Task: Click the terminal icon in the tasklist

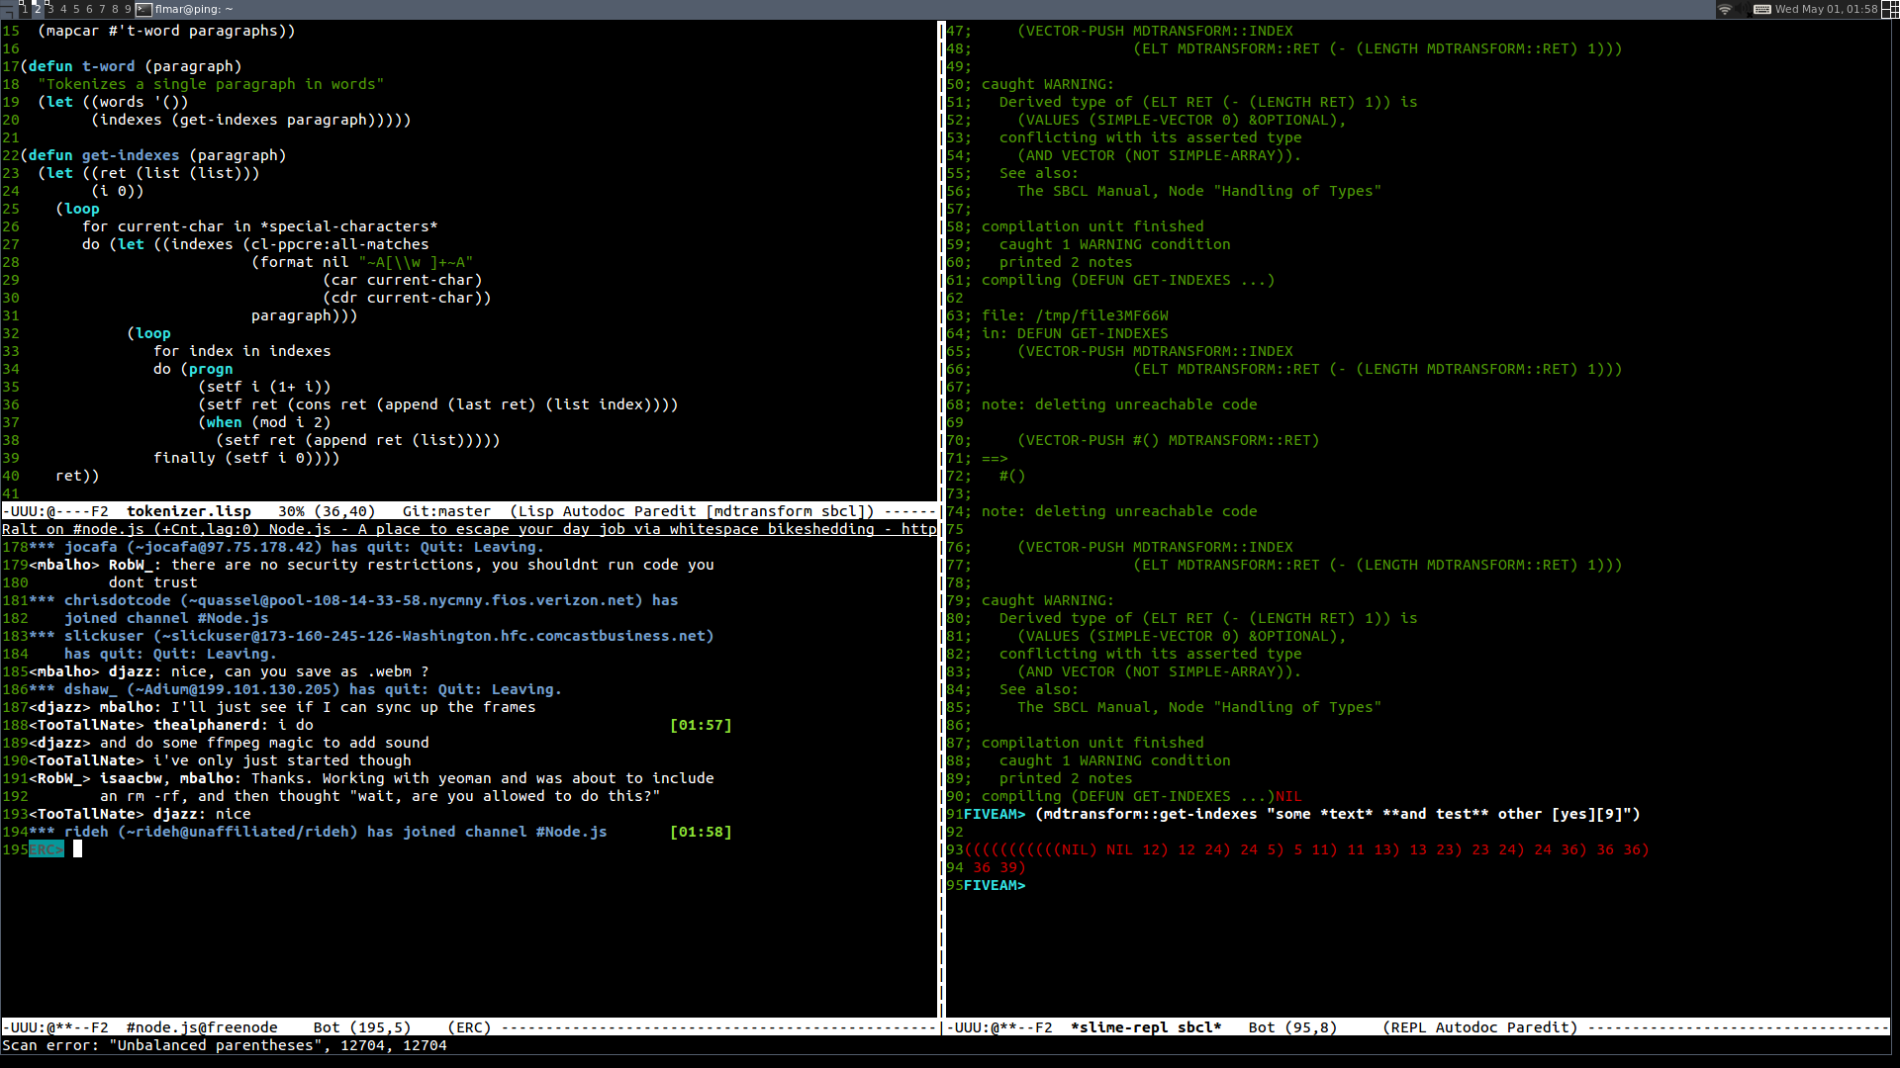Action: click(143, 9)
